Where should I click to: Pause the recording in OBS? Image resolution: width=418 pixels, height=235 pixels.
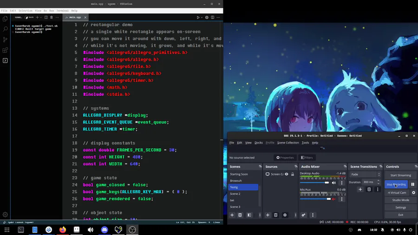click(x=413, y=184)
